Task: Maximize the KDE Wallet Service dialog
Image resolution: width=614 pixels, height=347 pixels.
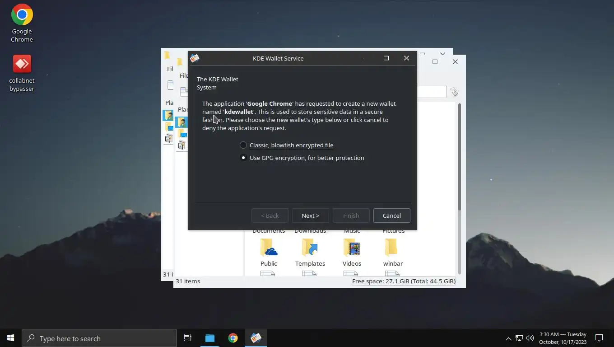Action: 386,58
